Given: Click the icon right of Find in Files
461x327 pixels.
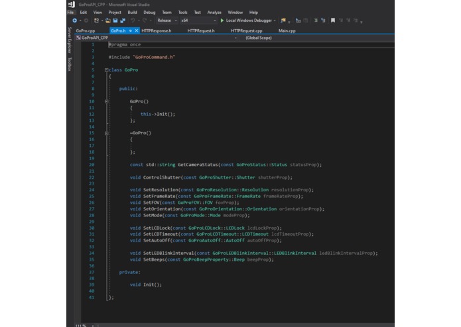Looking at the screenshot, I should (x=298, y=21).
